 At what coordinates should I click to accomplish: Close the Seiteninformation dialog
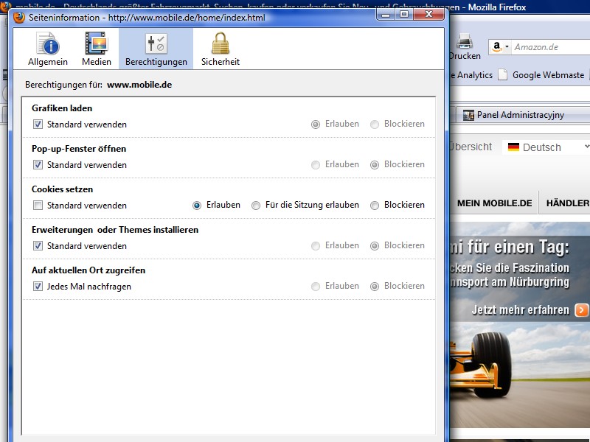[428, 14]
